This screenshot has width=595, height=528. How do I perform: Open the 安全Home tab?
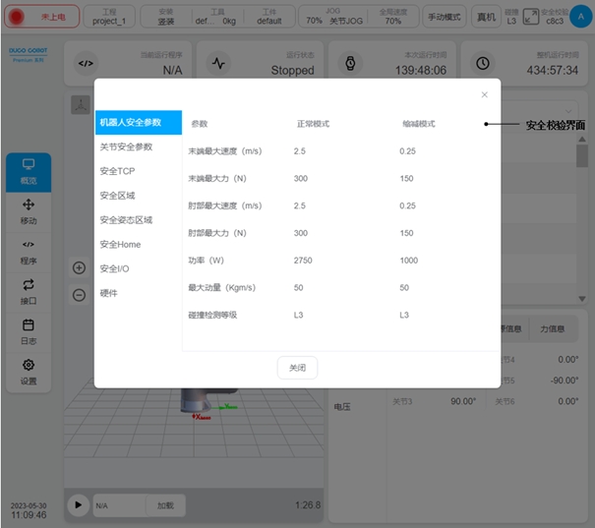[x=120, y=244]
